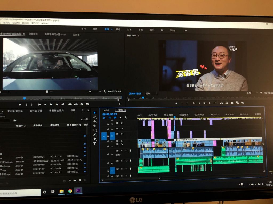
Task: Switch to 效果 workspace tab
Action: click(x=129, y=29)
